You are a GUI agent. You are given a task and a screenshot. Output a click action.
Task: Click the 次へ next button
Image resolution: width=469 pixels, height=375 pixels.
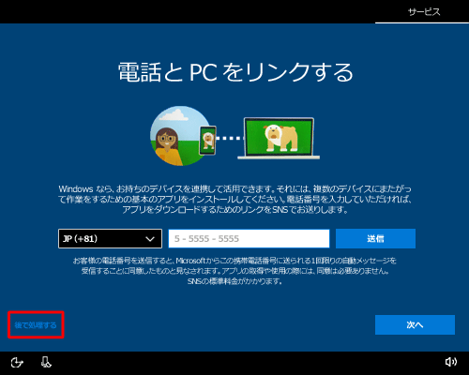coord(415,325)
